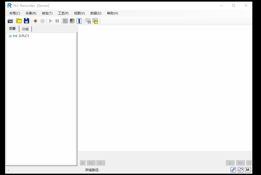Click the pause toolbar button
Screen dimensions: 261x175
pyautogui.click(x=57, y=21)
